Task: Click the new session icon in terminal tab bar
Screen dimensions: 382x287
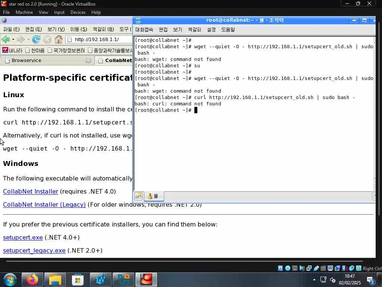Action: click(138, 196)
